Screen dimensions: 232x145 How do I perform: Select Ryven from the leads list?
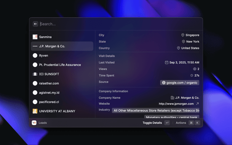[x=43, y=55]
